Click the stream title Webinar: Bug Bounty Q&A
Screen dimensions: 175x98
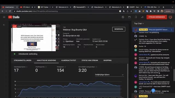75,30
